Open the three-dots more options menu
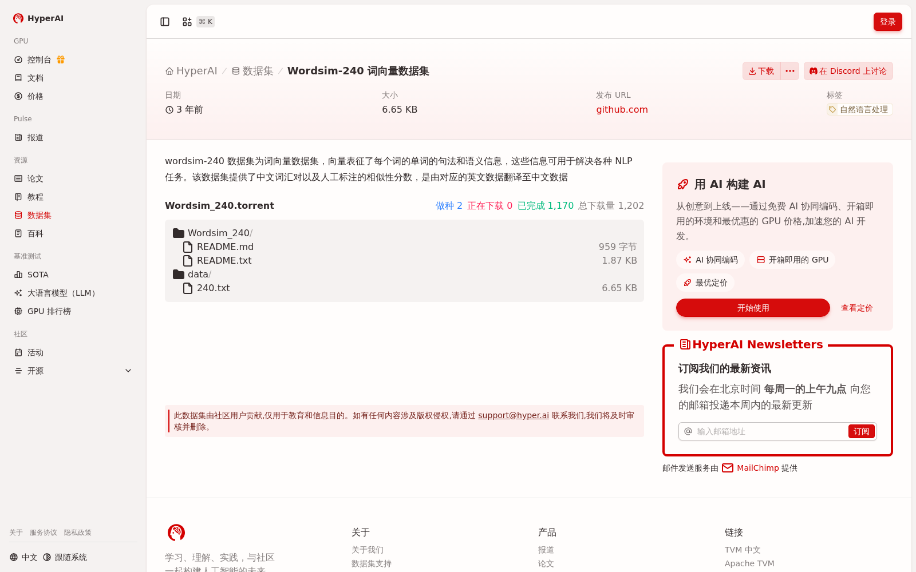The height and width of the screenshot is (572, 916). tap(790, 71)
